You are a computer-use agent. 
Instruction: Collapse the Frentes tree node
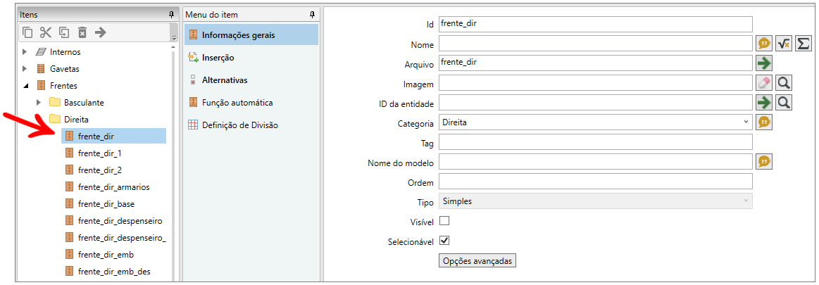point(25,86)
